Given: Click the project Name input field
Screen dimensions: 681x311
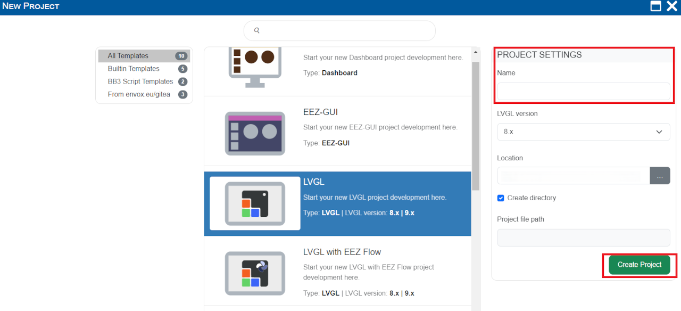Looking at the screenshot, I should click(583, 92).
